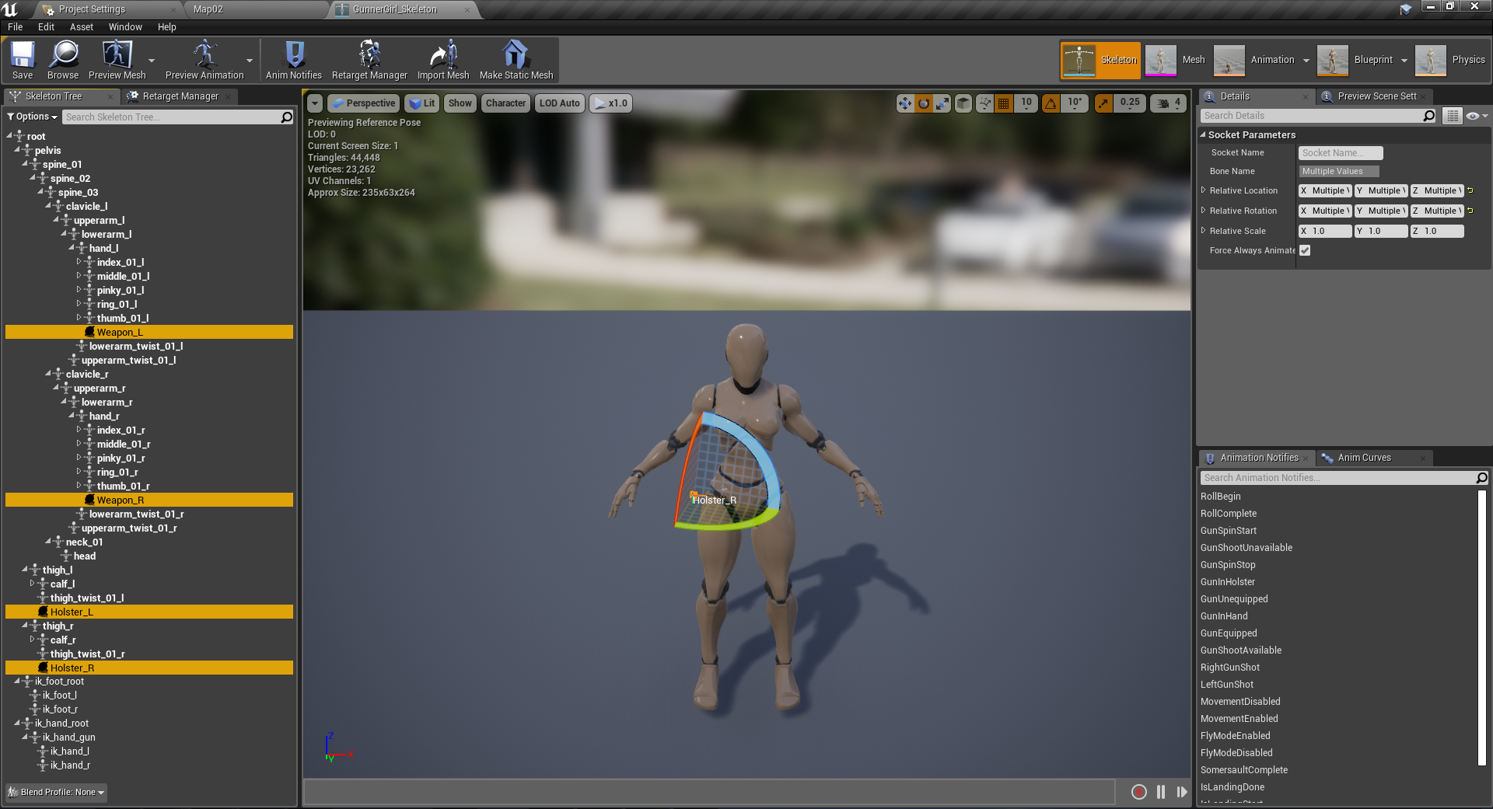Image resolution: width=1493 pixels, height=809 pixels.
Task: Collapse the spine_01 bone node
Action: click(x=25, y=164)
